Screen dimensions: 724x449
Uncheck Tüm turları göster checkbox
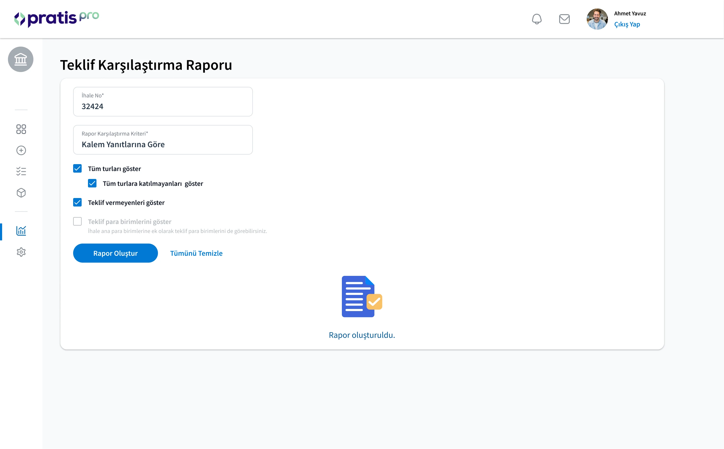pyautogui.click(x=77, y=168)
